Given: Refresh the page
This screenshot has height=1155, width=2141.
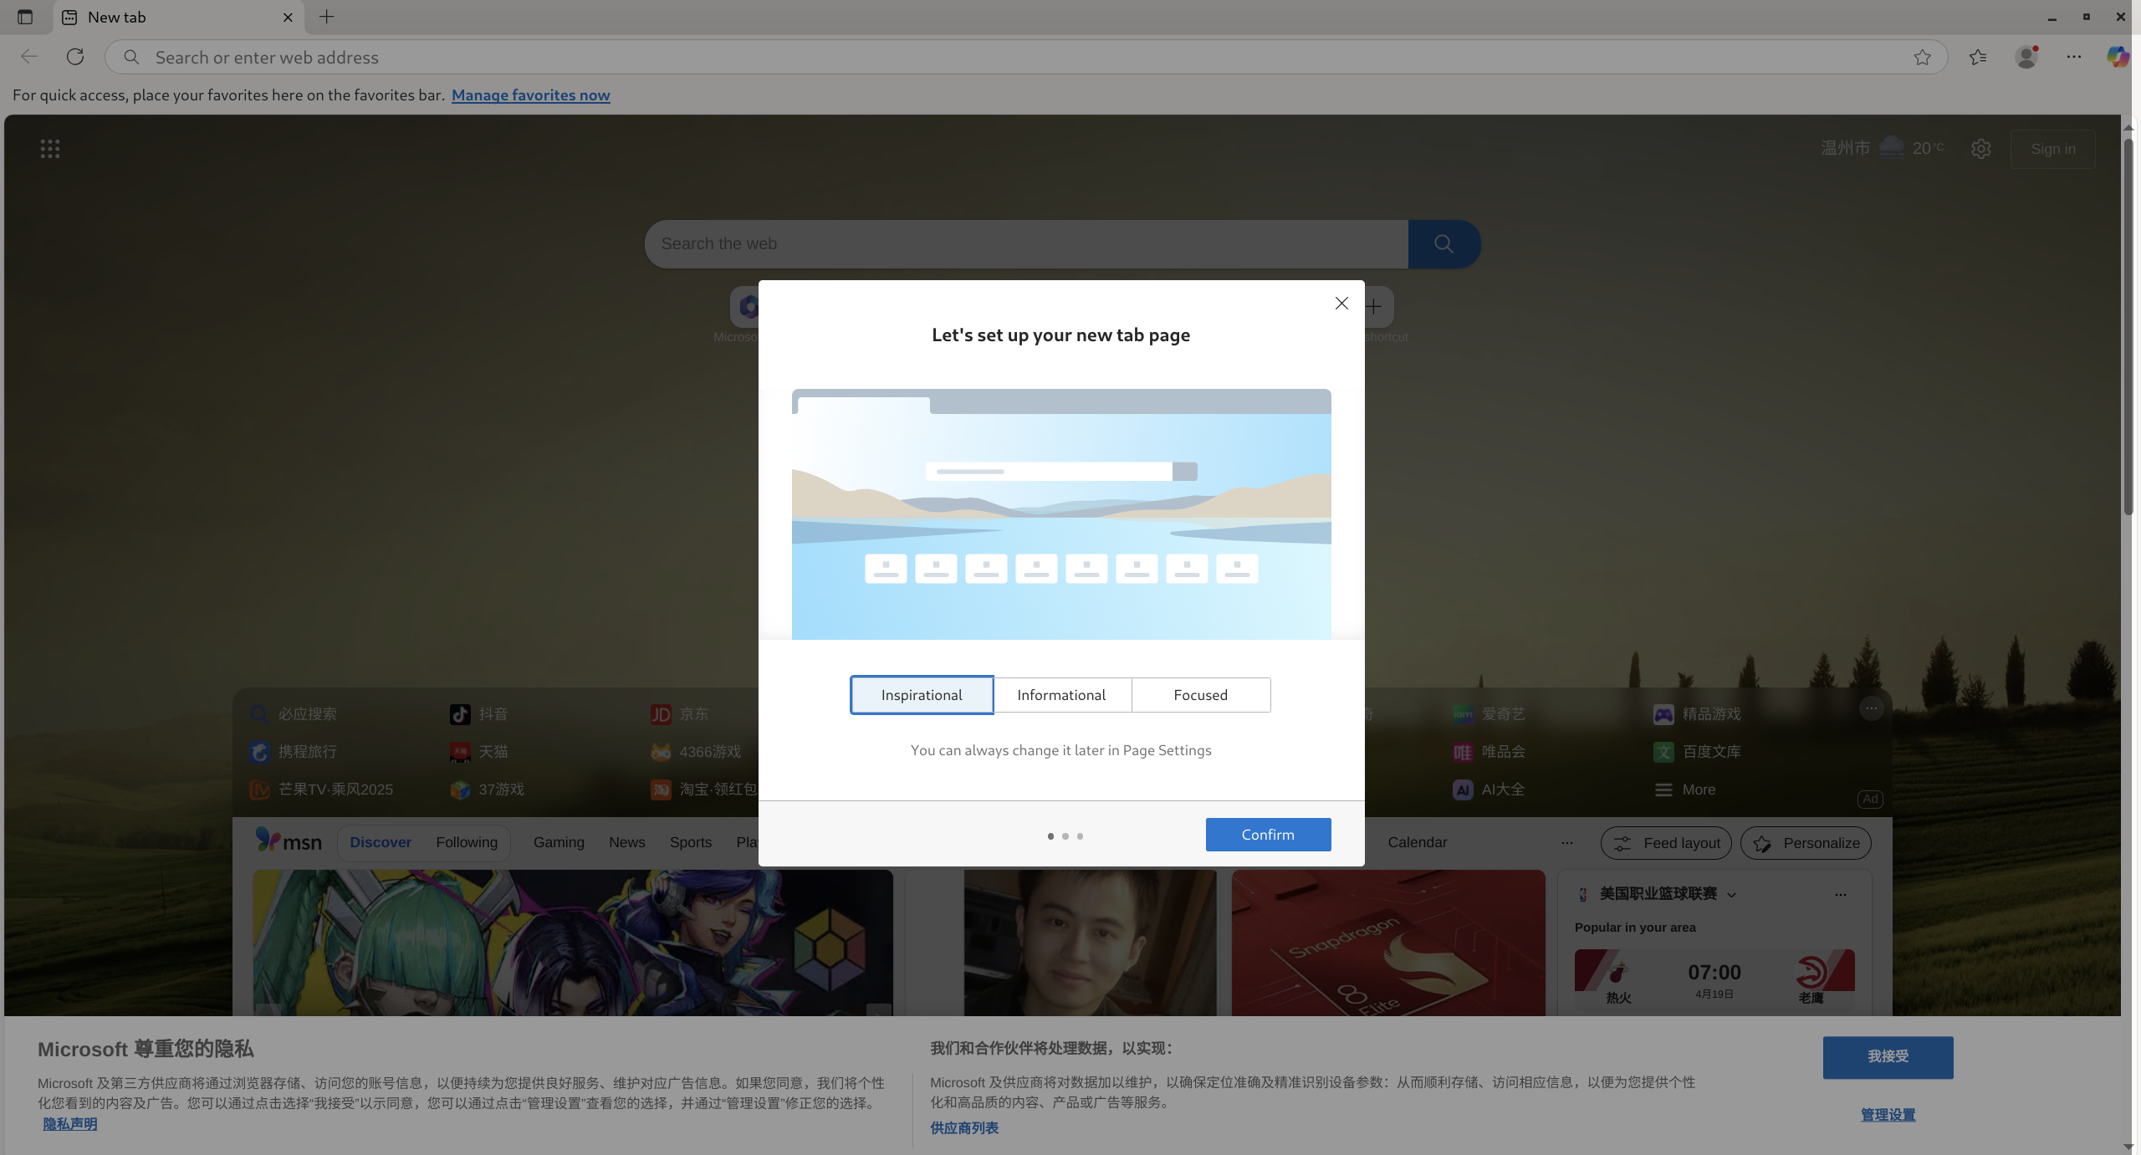Looking at the screenshot, I should coord(75,57).
